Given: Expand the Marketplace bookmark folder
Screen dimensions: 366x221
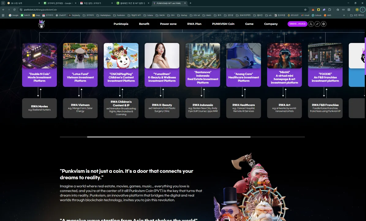Looking at the screenshot, I should coord(104,15).
